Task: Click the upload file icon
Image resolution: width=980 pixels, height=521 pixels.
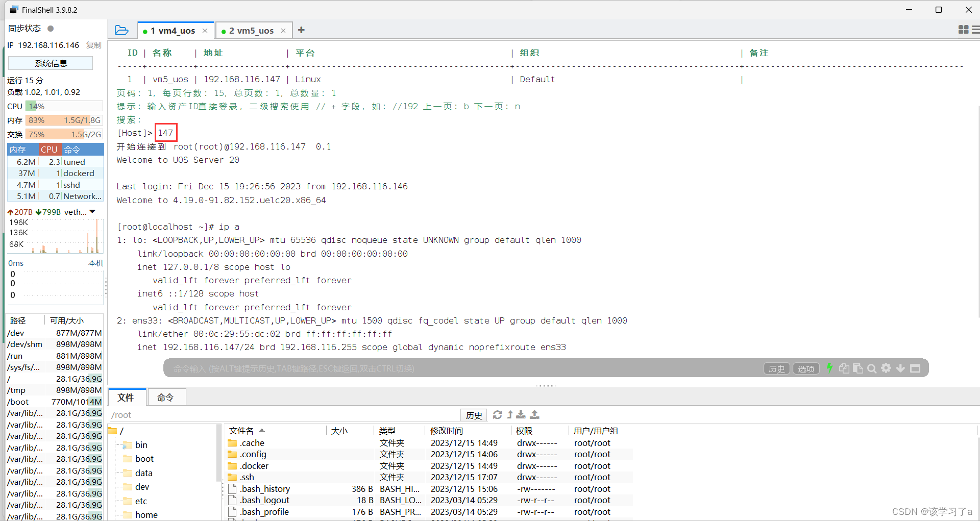Action: pos(534,415)
